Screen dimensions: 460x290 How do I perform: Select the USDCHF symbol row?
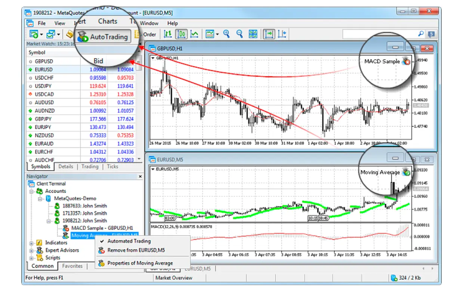pyautogui.click(x=81, y=78)
